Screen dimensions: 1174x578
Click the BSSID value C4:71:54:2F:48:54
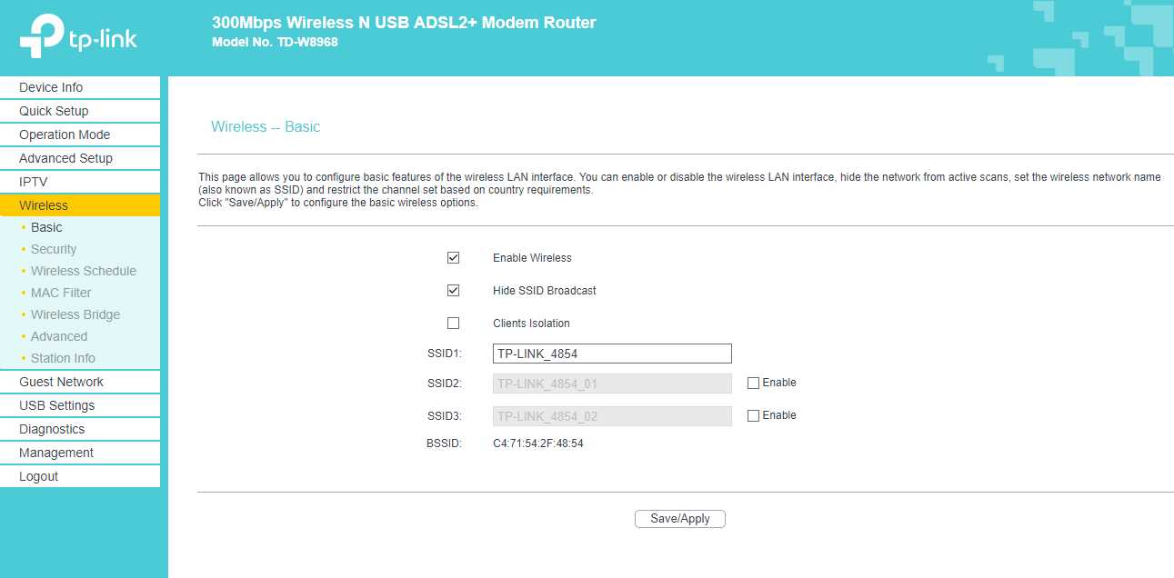click(x=538, y=443)
